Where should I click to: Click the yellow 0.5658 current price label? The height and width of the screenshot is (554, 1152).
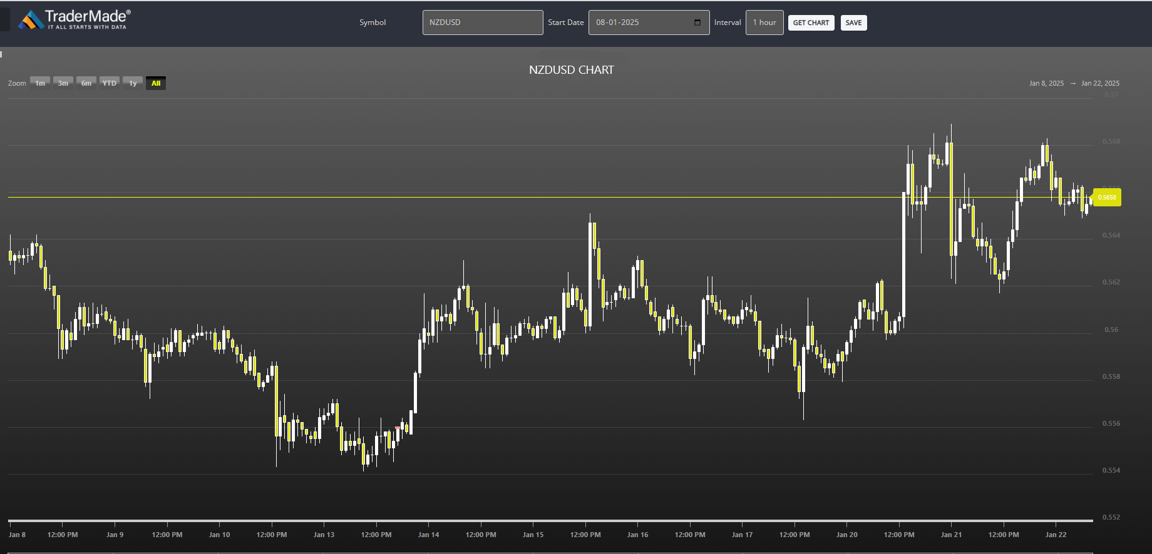tap(1107, 198)
